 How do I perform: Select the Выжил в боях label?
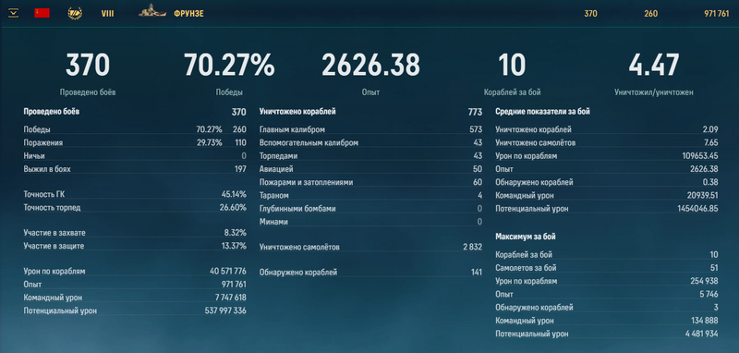(47, 169)
